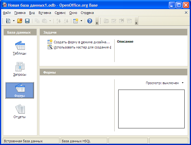Close document with menu bar X

point(186,12)
